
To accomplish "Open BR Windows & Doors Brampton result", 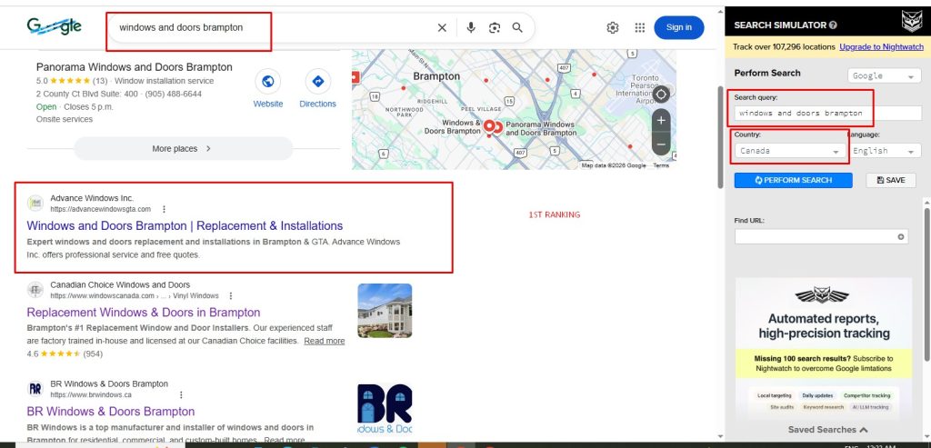I will (110, 412).
